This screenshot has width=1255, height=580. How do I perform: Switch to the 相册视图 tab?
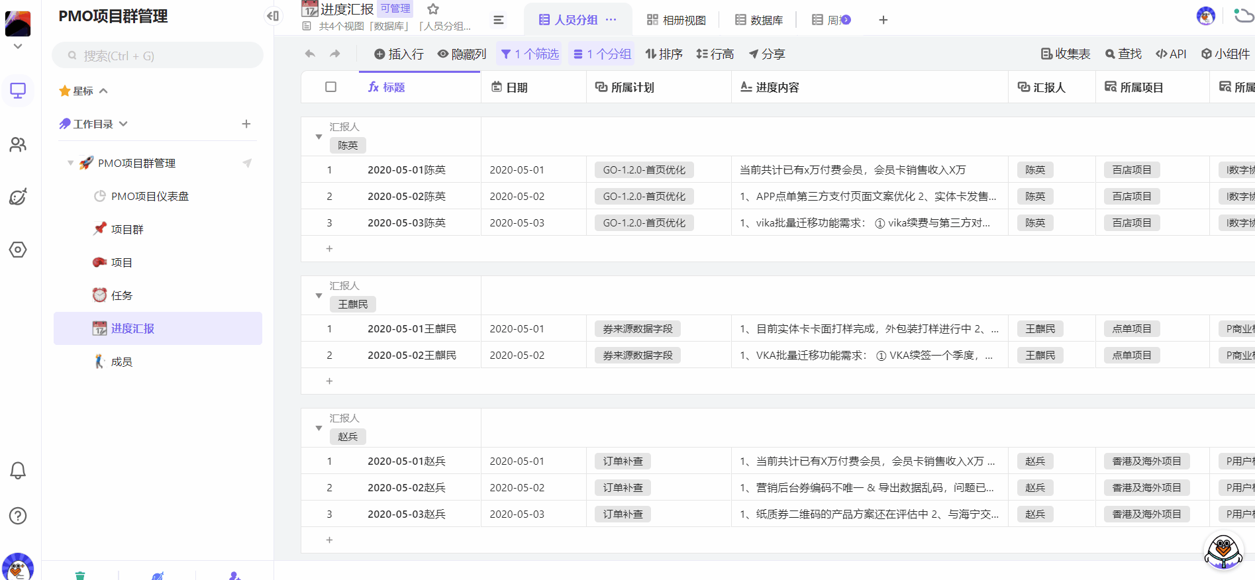tap(676, 20)
